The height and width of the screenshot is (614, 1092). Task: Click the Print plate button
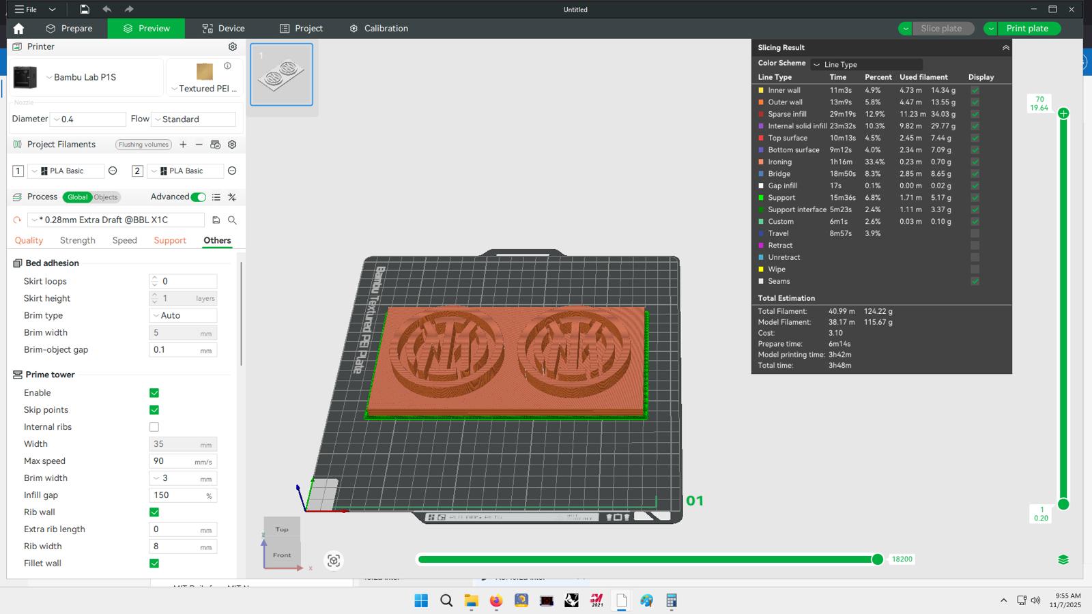(x=1026, y=29)
